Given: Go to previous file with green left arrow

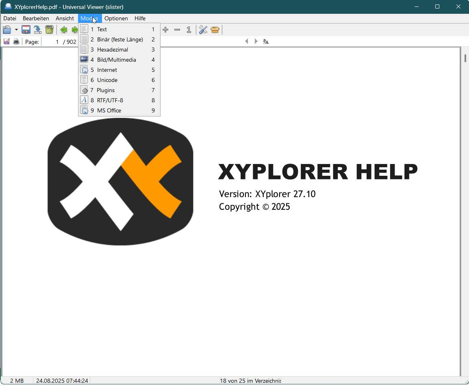Looking at the screenshot, I should pos(64,30).
